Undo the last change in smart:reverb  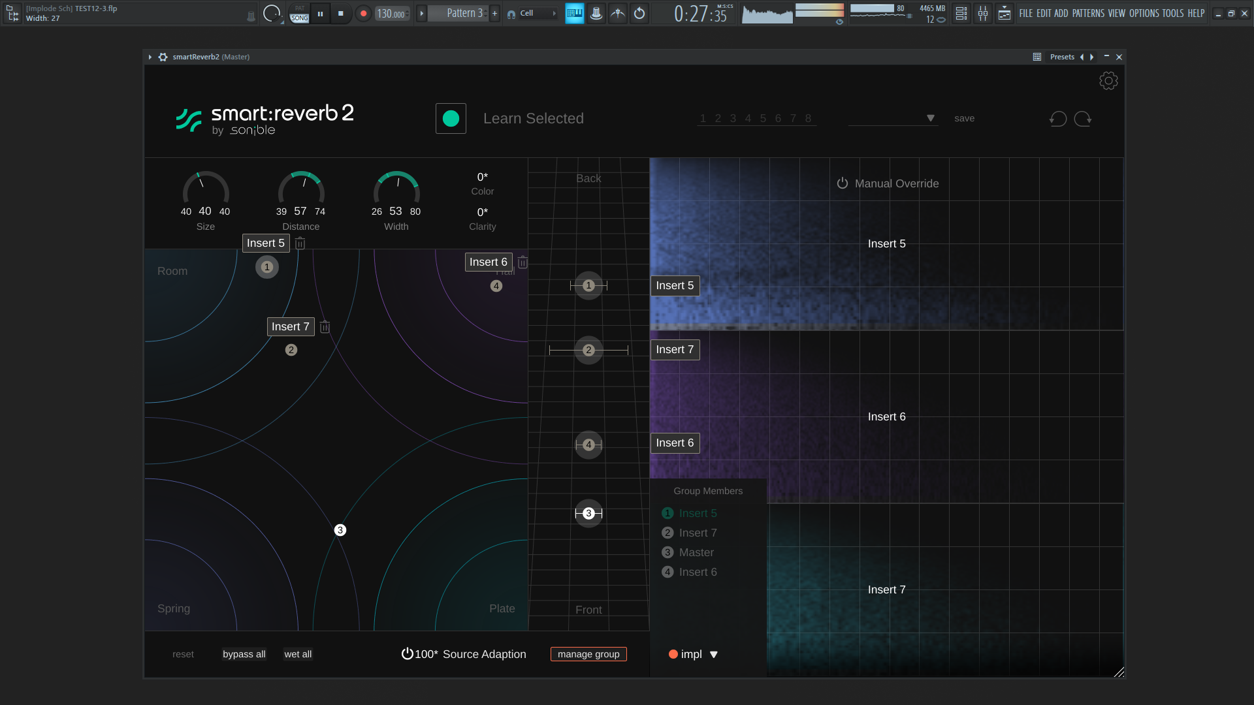(x=1058, y=118)
